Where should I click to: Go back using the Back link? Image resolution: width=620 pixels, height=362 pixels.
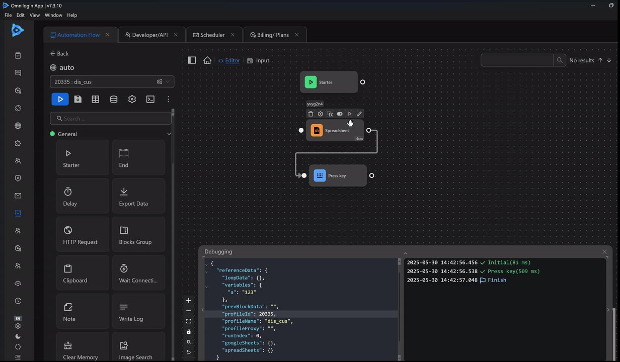pyautogui.click(x=59, y=53)
